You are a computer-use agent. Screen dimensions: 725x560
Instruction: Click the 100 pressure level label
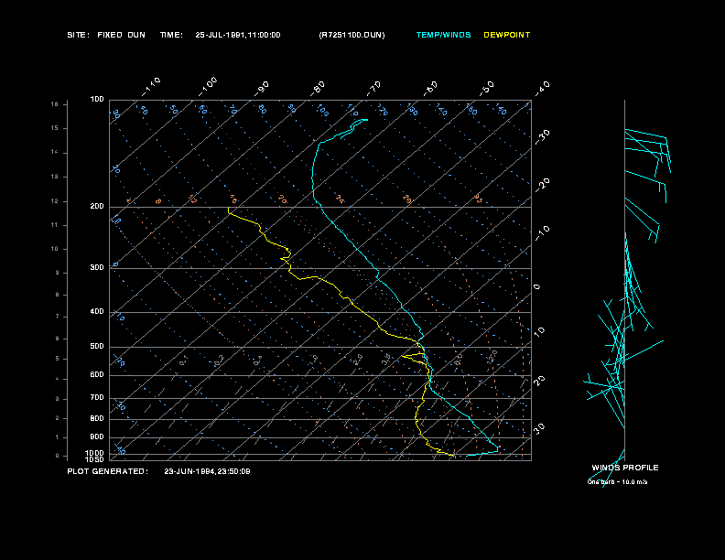point(97,100)
